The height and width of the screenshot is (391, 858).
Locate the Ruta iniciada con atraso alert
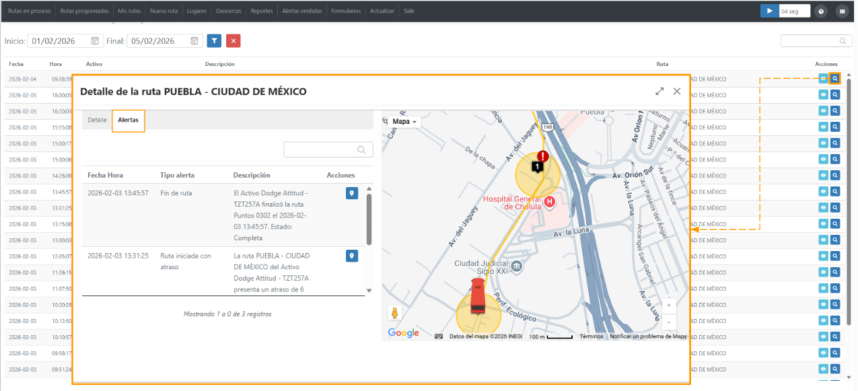click(x=351, y=256)
